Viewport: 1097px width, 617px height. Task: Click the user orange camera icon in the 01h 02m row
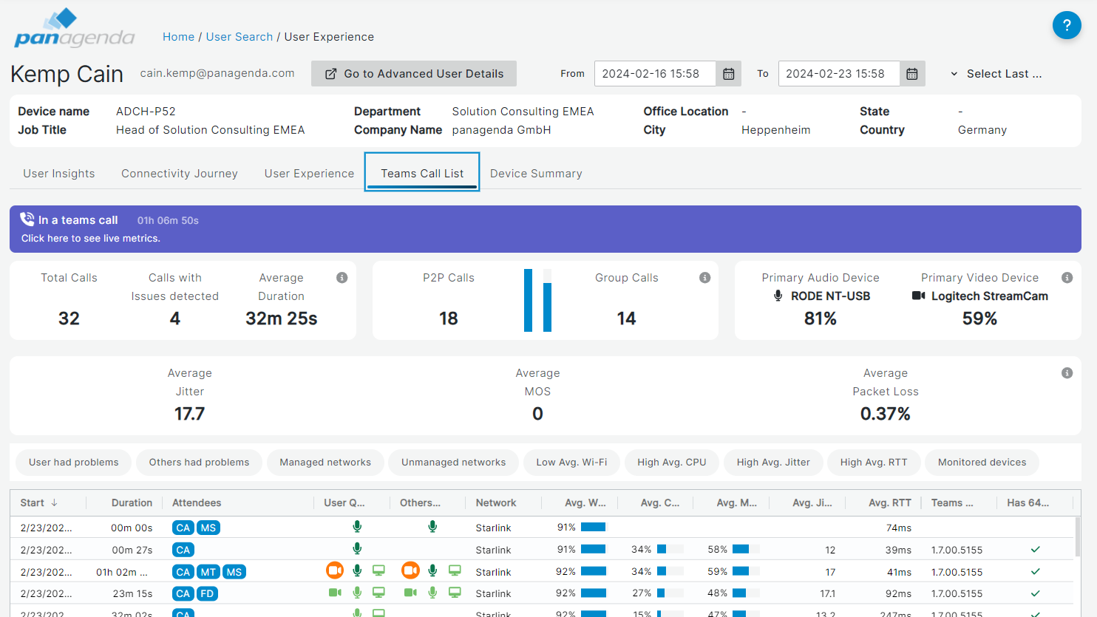point(335,570)
